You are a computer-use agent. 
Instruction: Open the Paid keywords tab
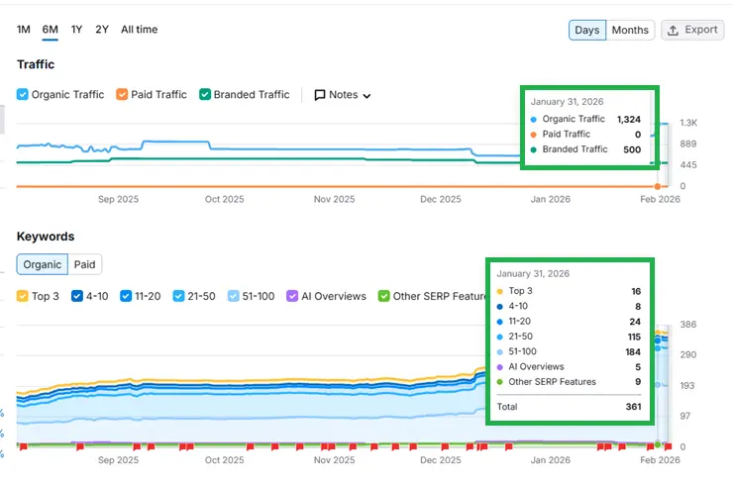coord(85,264)
